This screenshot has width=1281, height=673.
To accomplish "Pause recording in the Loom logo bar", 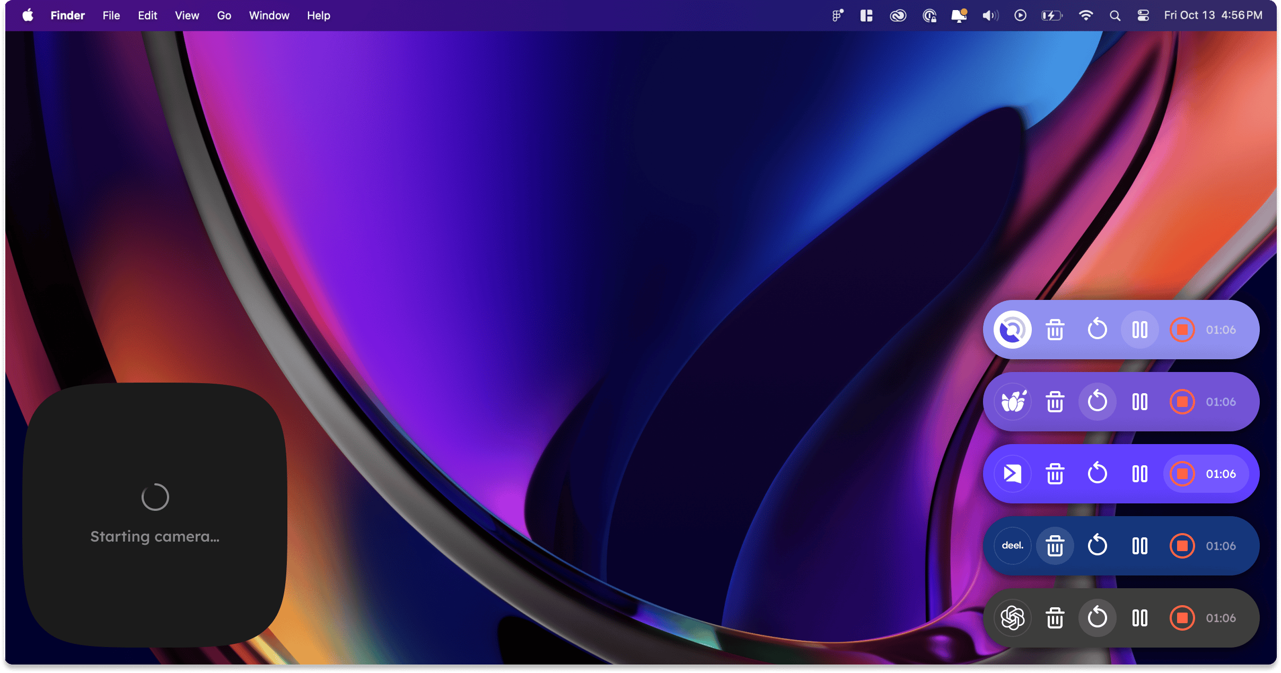I will point(1139,330).
